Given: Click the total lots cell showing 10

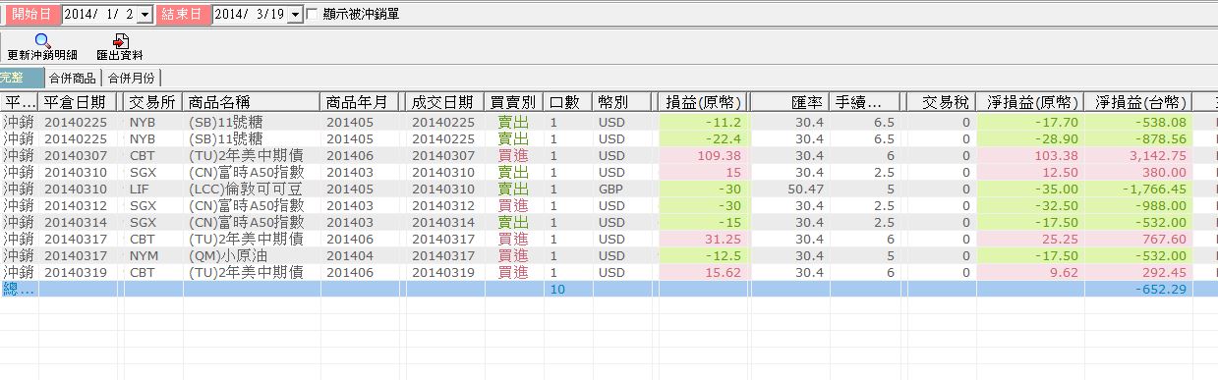Looking at the screenshot, I should pos(567,289).
